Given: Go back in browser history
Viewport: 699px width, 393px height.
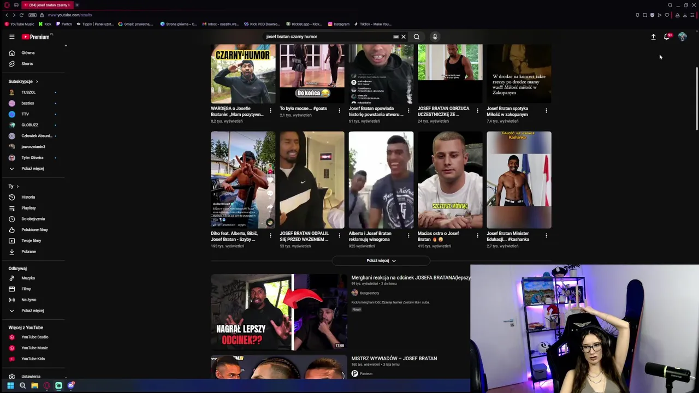Looking at the screenshot, I should pyautogui.click(x=7, y=15).
